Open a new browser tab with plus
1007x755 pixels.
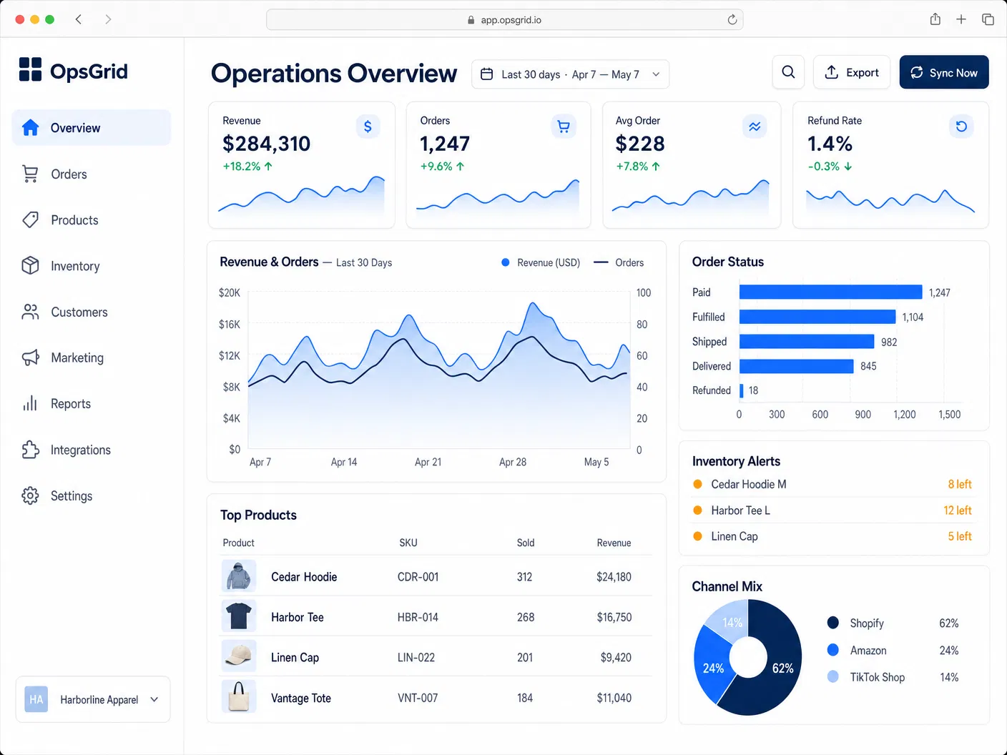coord(961,19)
